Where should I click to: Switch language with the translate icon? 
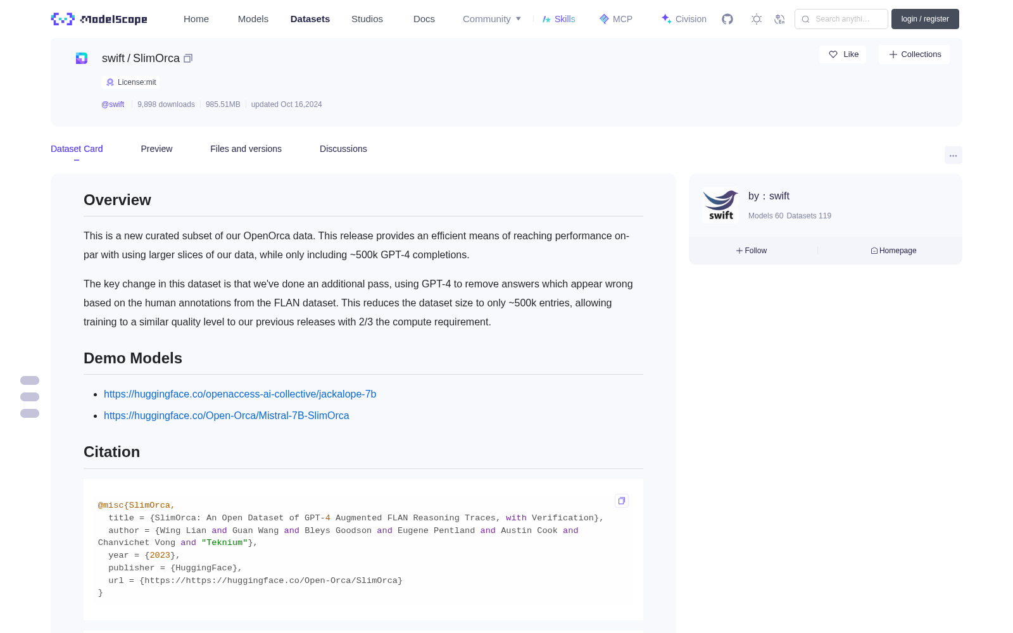(779, 19)
